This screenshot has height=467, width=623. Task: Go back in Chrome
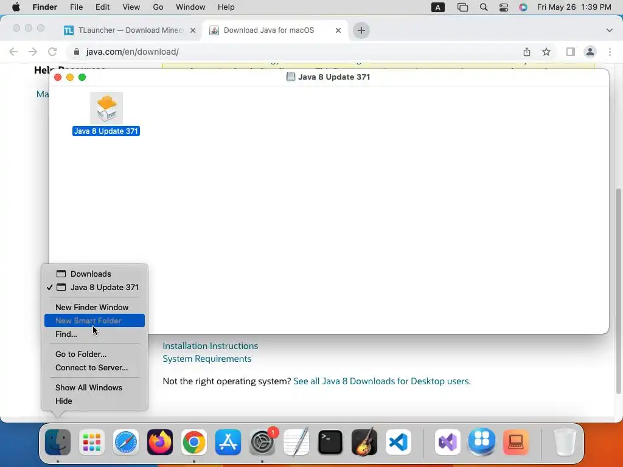13,52
